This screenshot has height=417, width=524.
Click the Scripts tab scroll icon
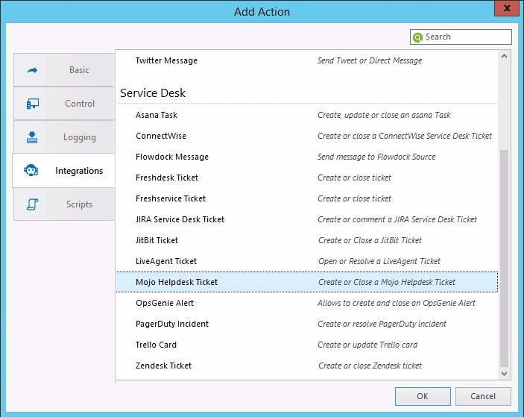pos(32,204)
